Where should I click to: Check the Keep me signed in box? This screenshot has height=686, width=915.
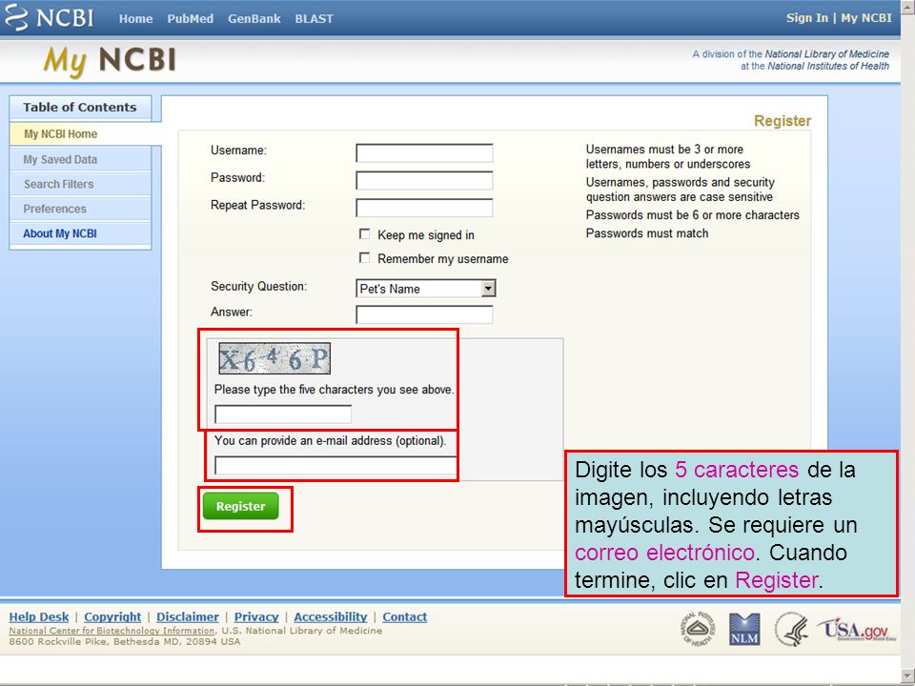[x=365, y=234]
